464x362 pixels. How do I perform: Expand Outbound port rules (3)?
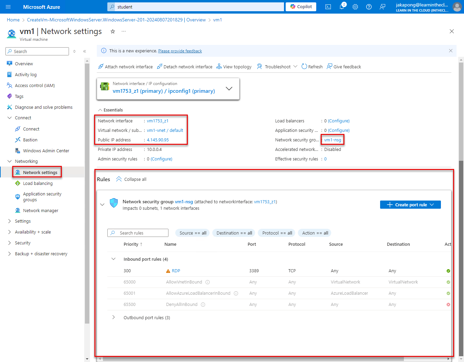point(113,317)
